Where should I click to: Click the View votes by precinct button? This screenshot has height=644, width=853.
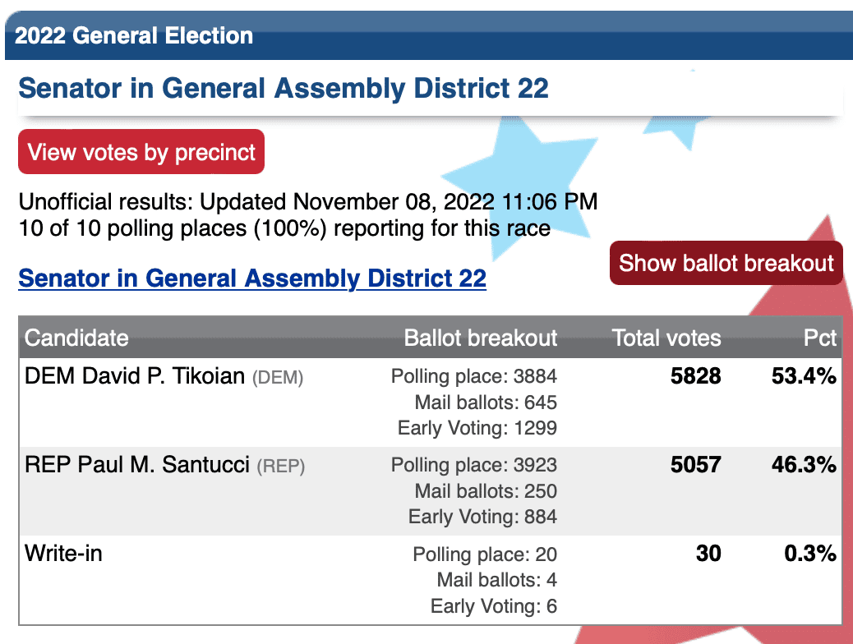click(x=141, y=152)
